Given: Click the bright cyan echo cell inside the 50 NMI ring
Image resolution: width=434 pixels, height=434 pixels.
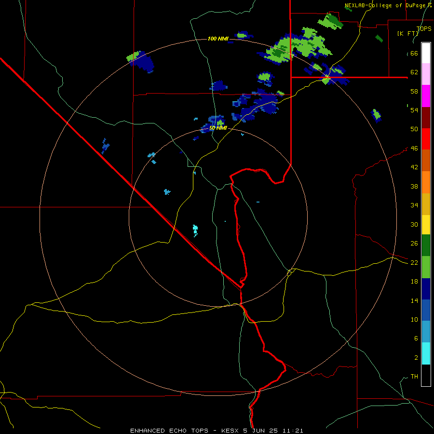Looking at the screenshot, I should coord(195,231).
